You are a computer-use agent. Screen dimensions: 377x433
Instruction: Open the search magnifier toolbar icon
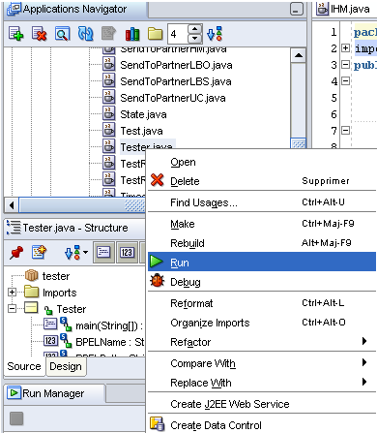tap(63, 34)
